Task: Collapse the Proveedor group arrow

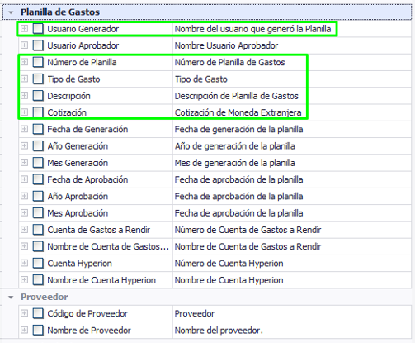Action: coord(11,298)
